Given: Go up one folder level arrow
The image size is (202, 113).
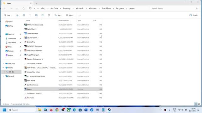Looking at the screenshot, I should [17, 8].
